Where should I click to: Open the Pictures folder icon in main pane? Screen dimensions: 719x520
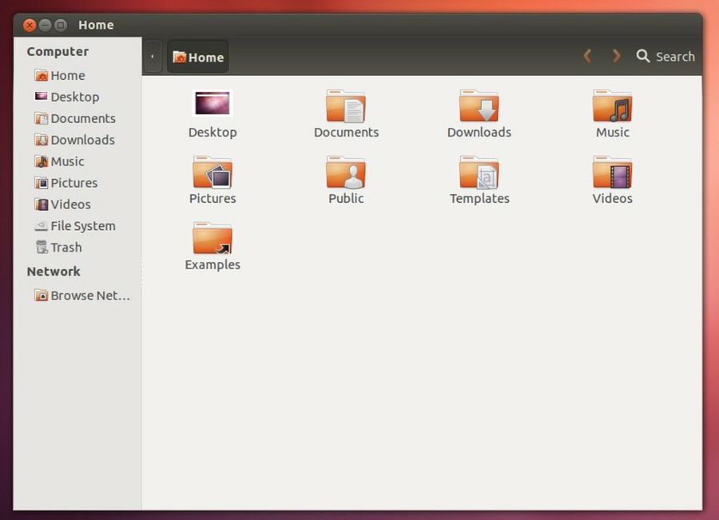tap(213, 173)
